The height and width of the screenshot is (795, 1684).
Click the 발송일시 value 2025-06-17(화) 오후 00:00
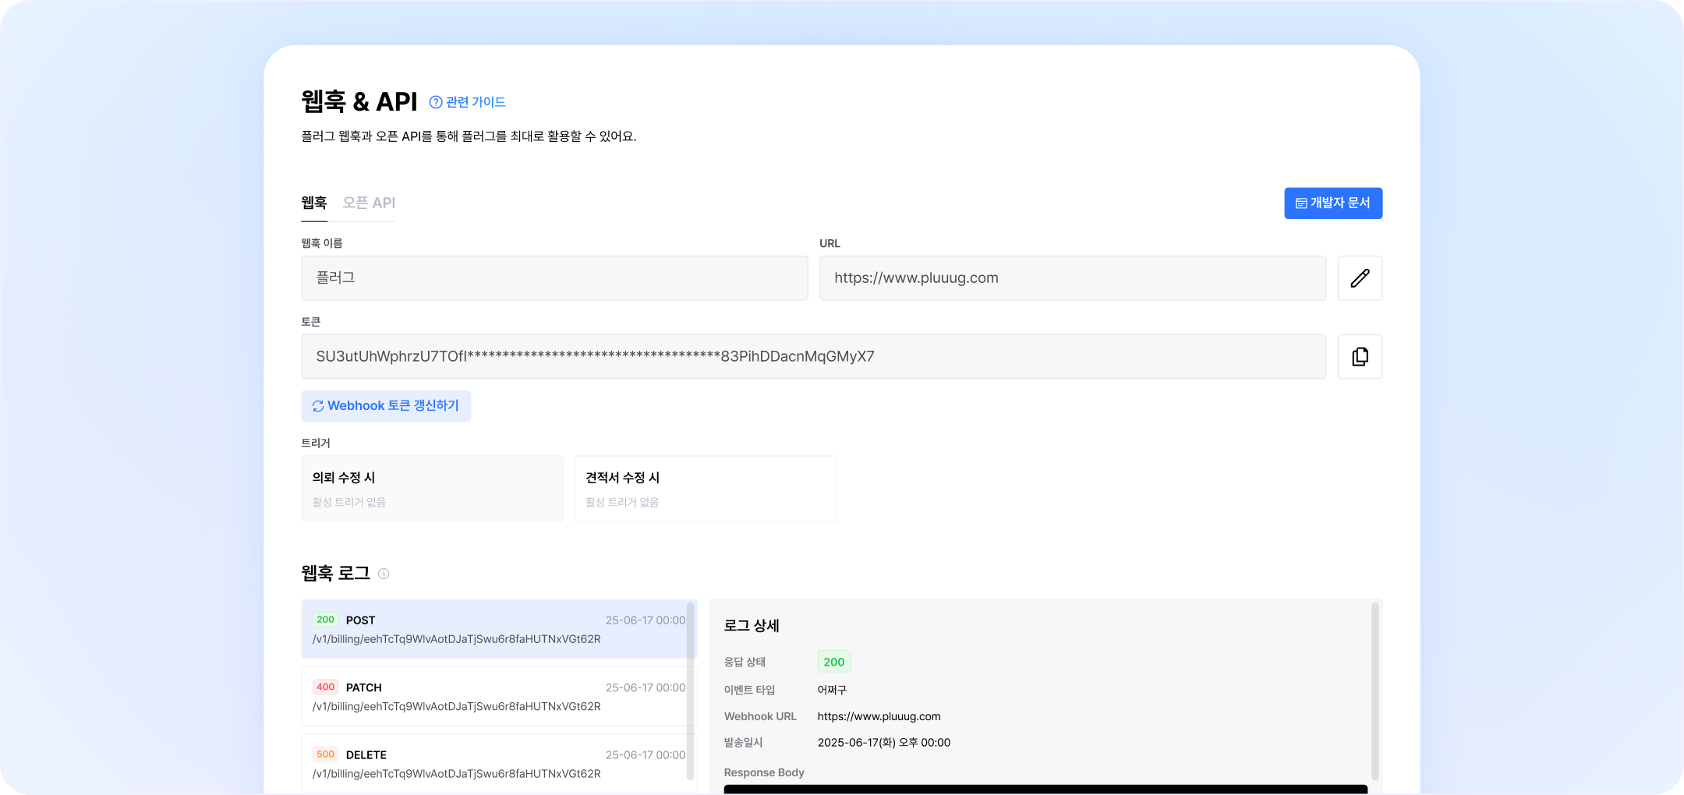coord(884,743)
